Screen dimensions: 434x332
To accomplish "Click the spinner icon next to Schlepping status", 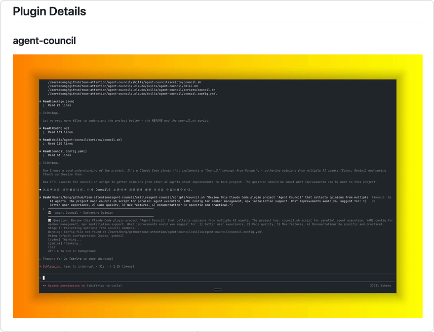I will pos(40,266).
